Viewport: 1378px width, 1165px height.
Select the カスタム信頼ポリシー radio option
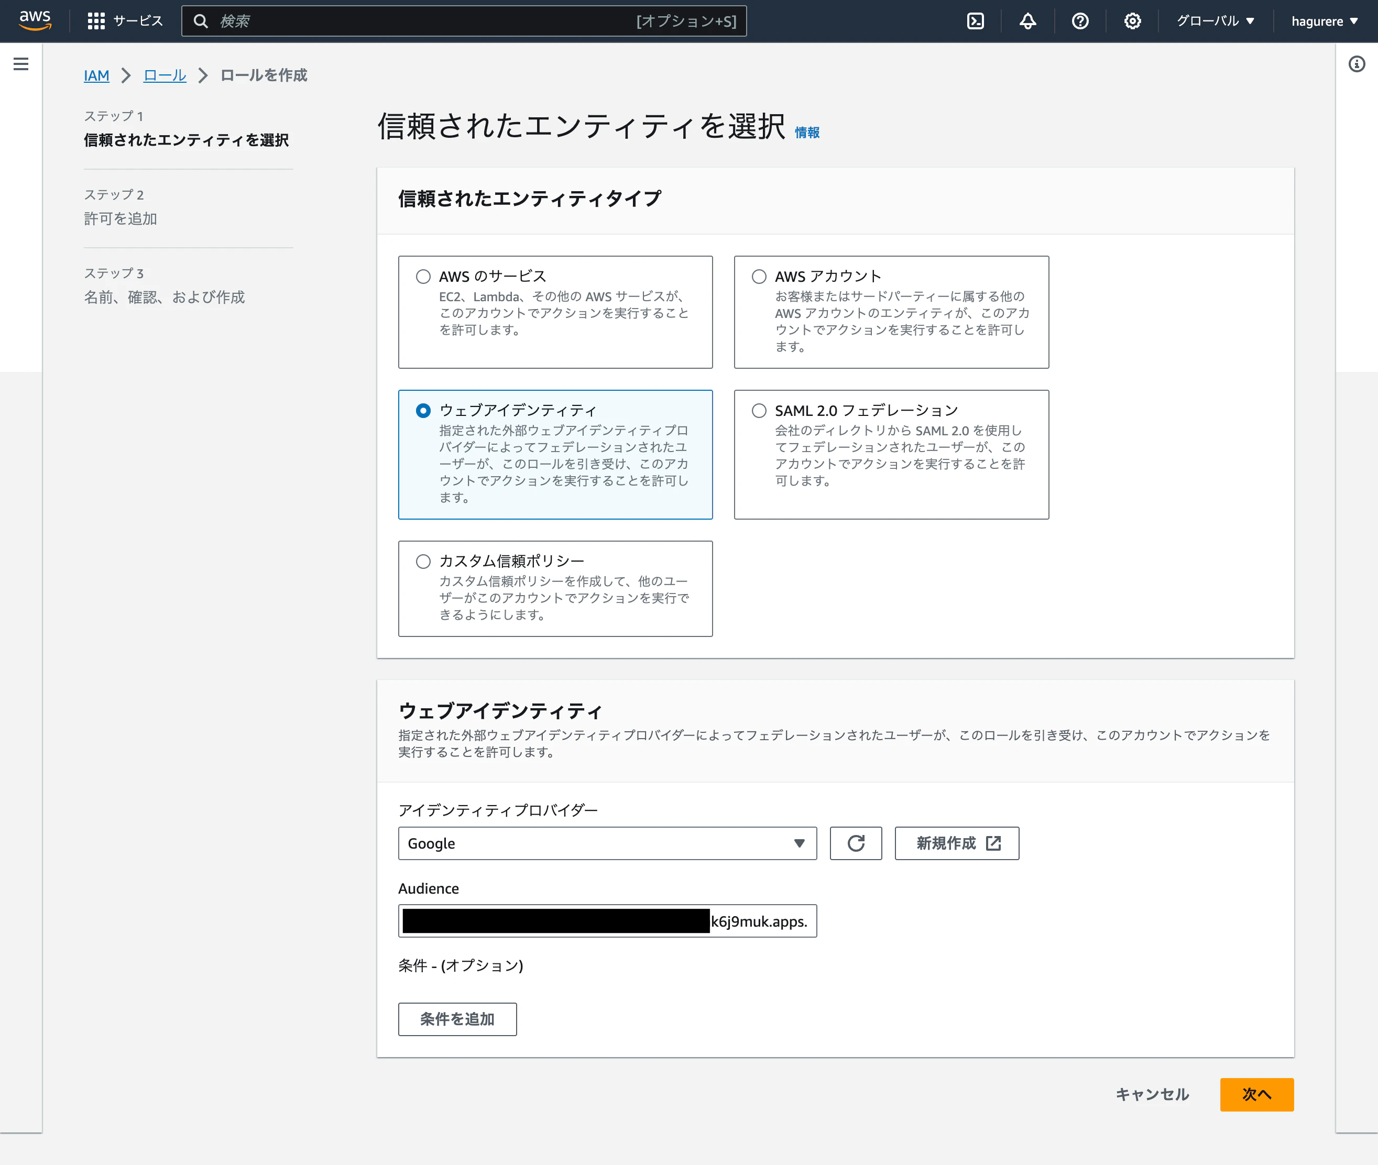(423, 562)
